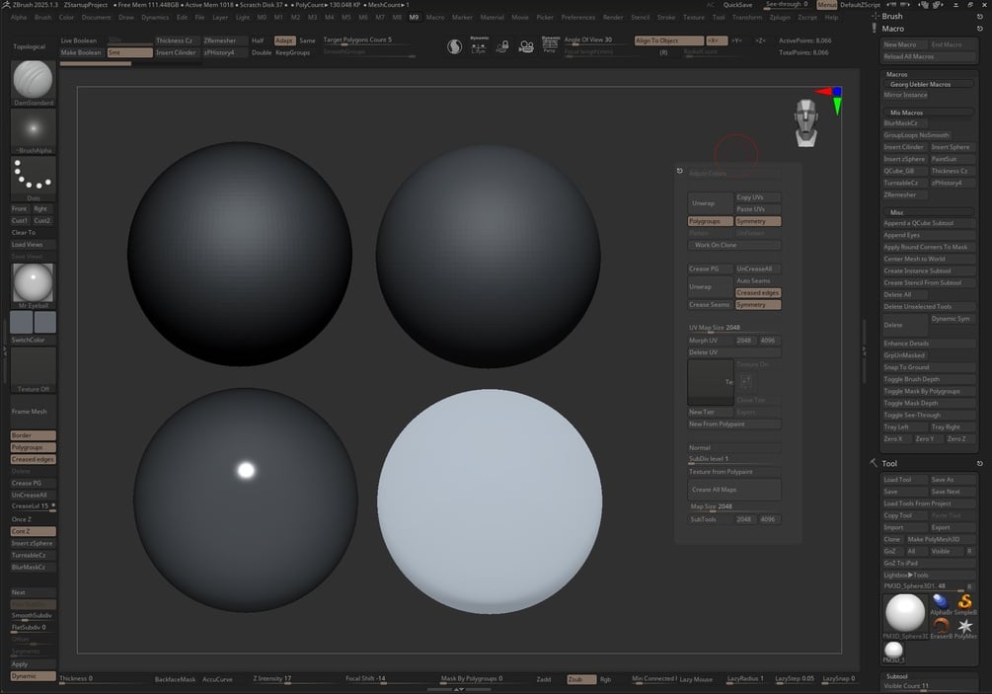
Task: Click Create All Maps
Action: [x=734, y=490]
